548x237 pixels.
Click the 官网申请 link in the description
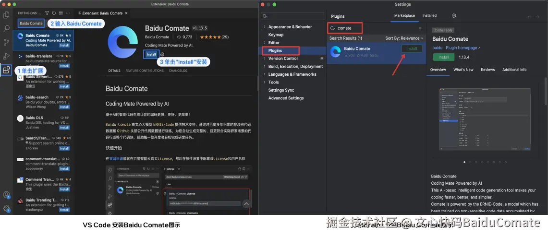tap(116, 158)
